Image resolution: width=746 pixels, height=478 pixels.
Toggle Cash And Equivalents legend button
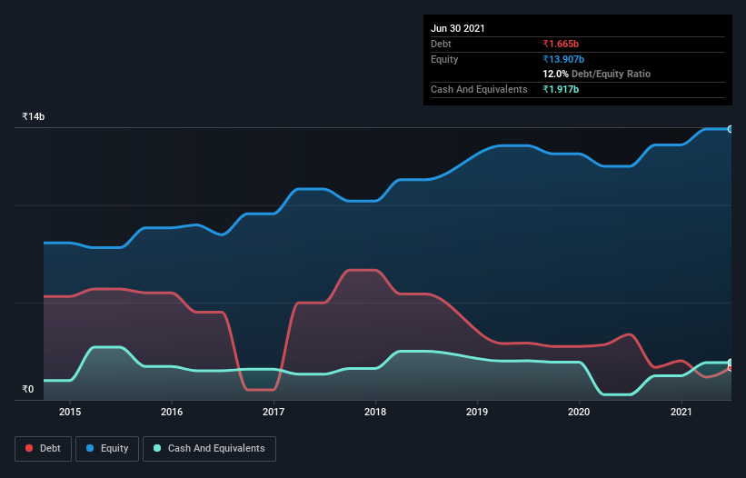(209, 449)
